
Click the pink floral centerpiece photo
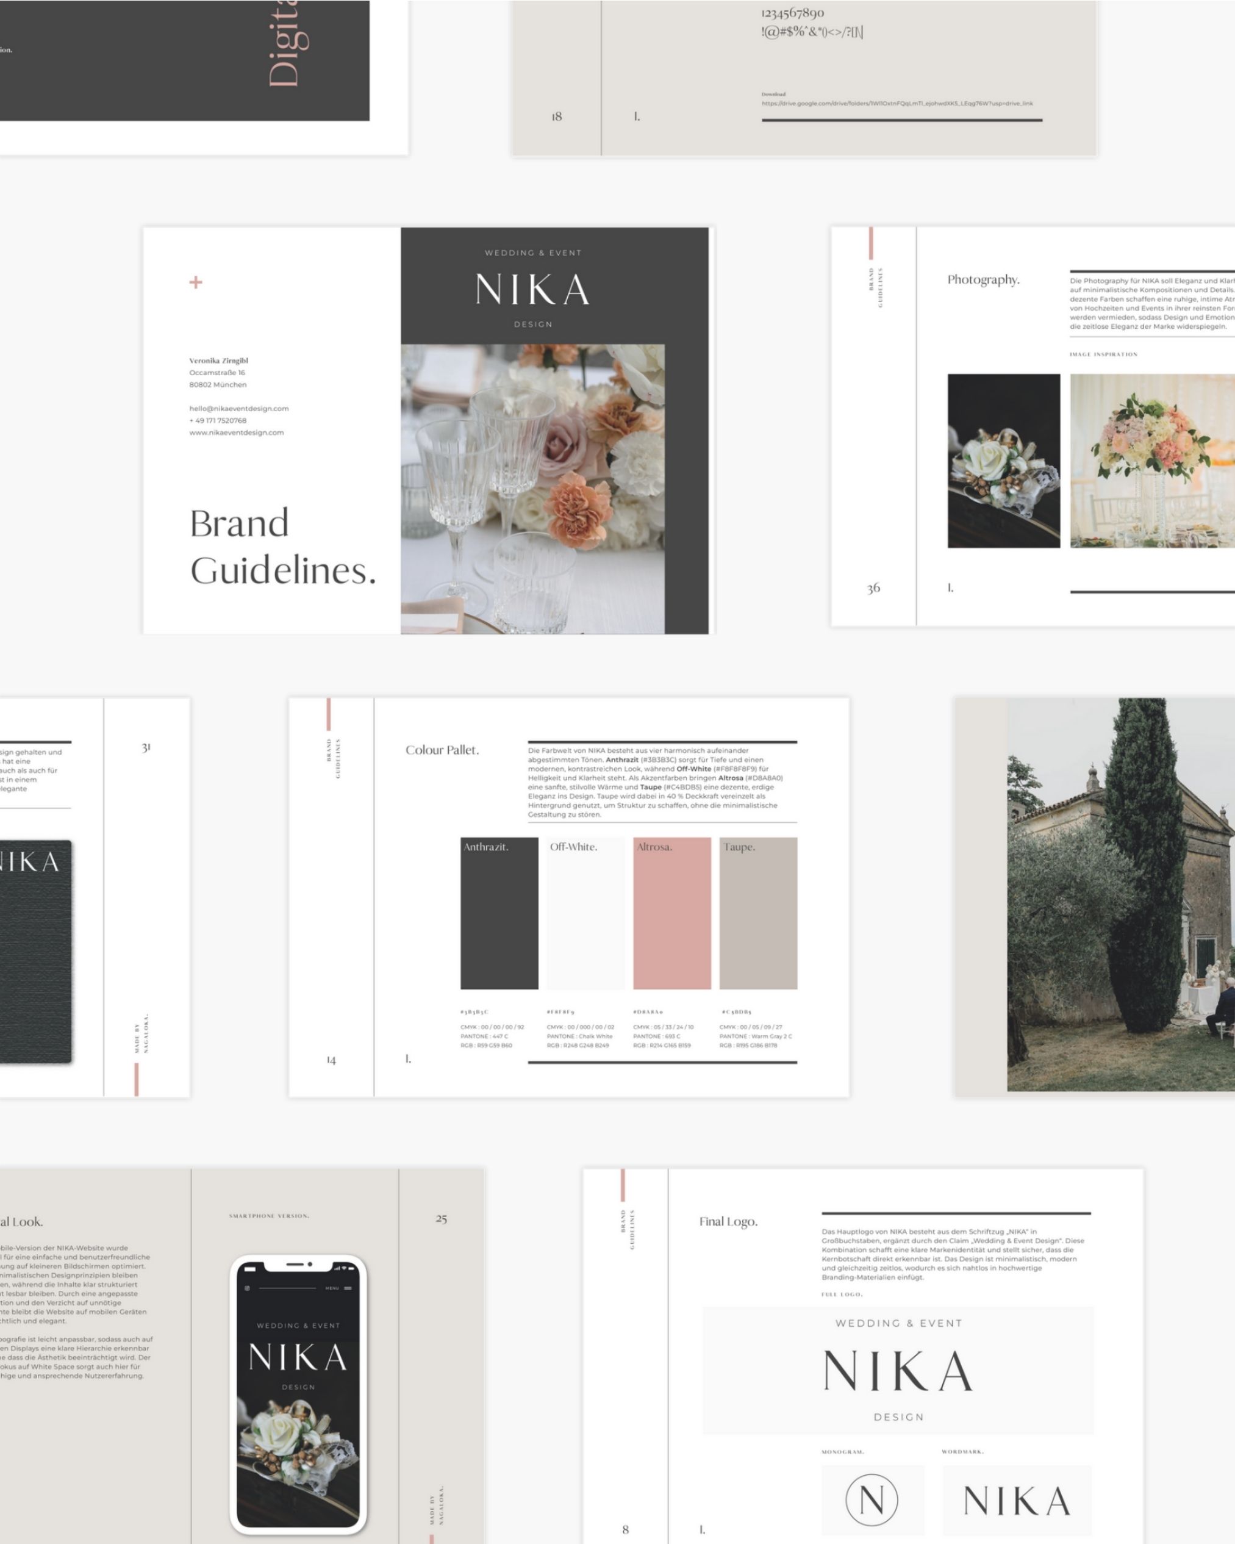coord(1151,461)
